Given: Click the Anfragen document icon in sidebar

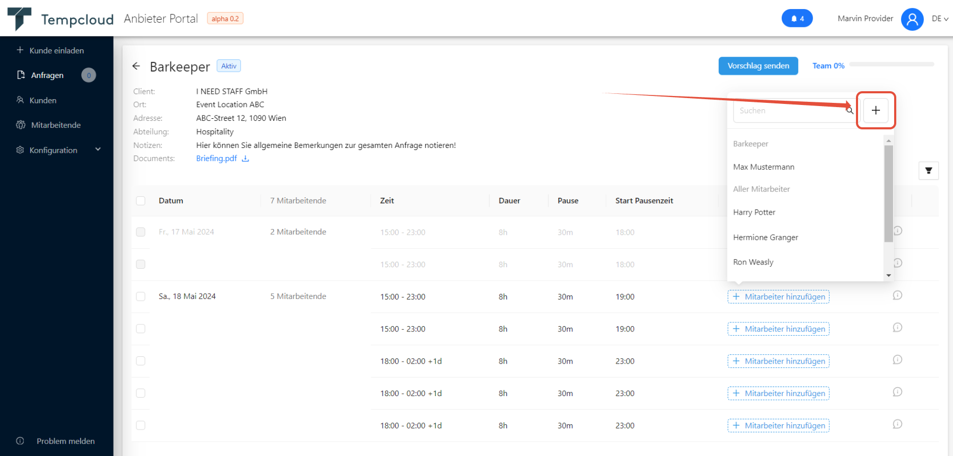Looking at the screenshot, I should tap(21, 75).
